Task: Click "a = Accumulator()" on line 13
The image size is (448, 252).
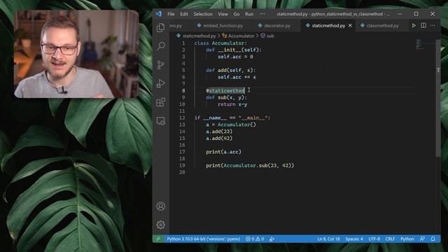Action: (x=231, y=125)
